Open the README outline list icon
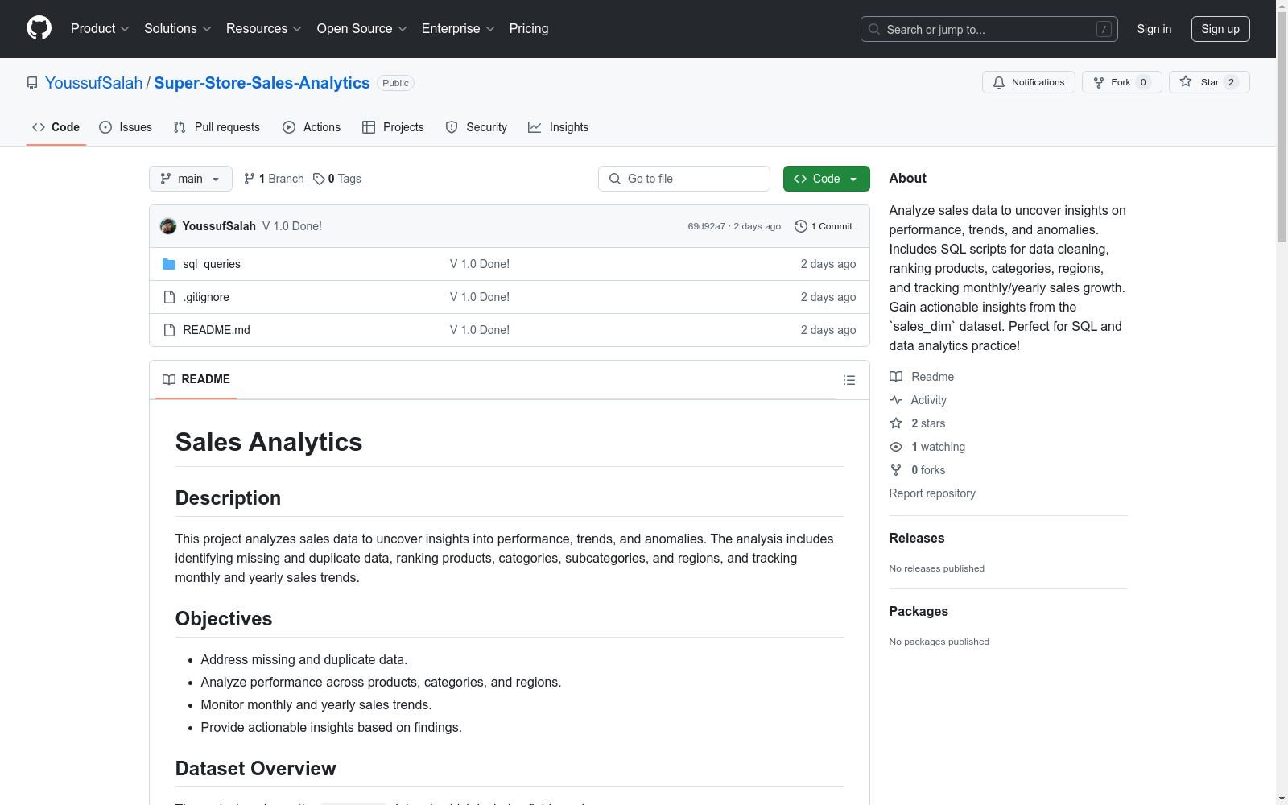 (849, 380)
